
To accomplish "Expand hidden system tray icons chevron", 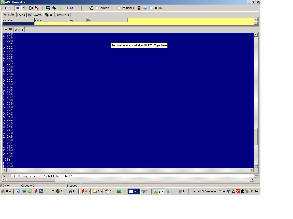I will [x=224, y=191].
